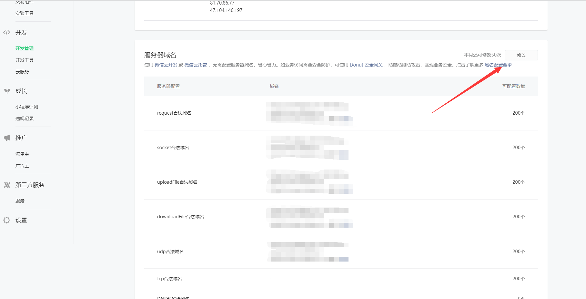Click the 成长 sprout icon
The width and height of the screenshot is (586, 299).
pos(7,91)
